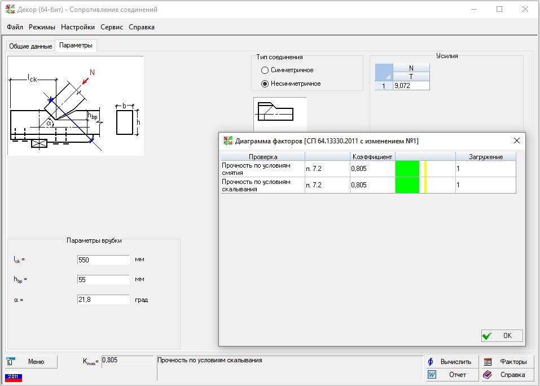This screenshot has height=386, width=540.
Task: Click the hbp input field with 55
Action: click(103, 279)
